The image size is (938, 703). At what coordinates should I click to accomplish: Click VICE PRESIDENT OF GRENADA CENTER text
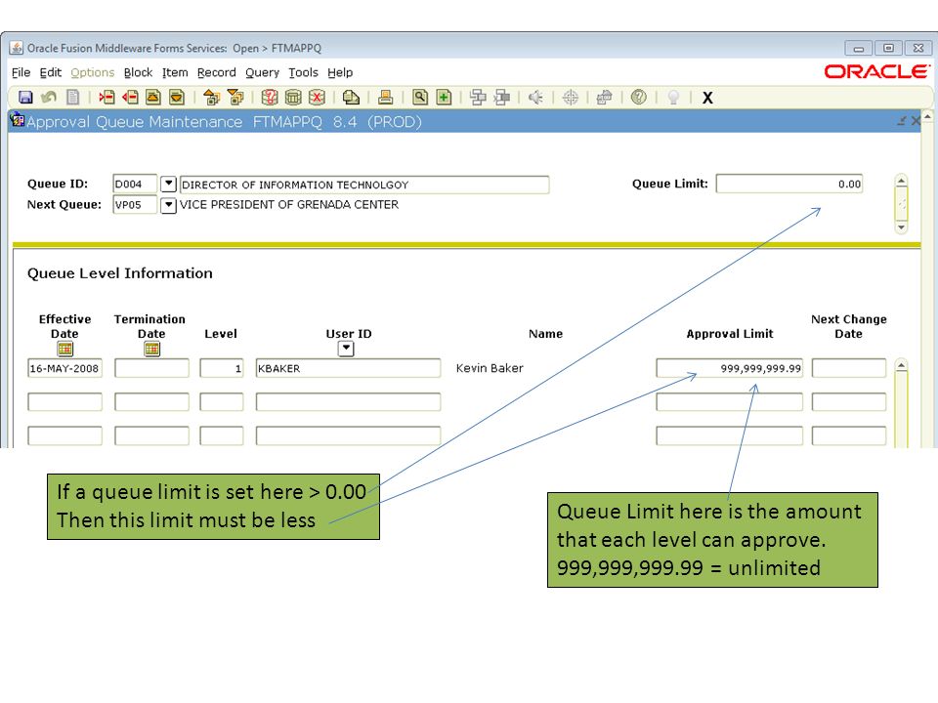click(x=289, y=204)
